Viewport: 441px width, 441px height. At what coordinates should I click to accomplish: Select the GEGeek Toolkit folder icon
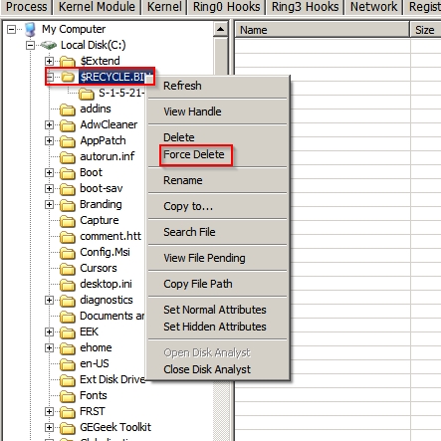coord(68,428)
